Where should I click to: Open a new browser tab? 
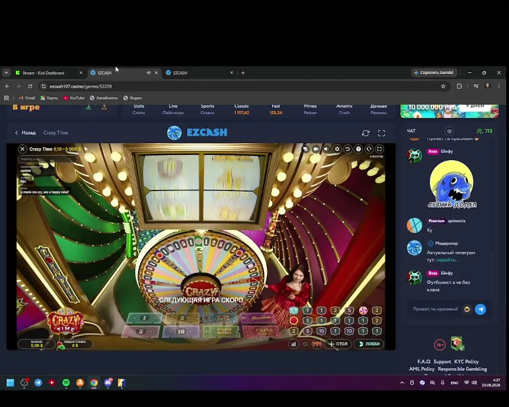click(243, 73)
